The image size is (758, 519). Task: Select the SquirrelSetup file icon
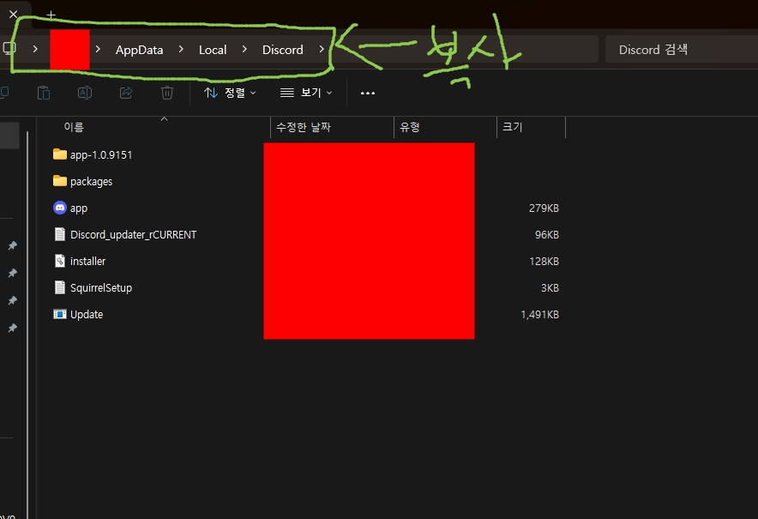click(59, 287)
